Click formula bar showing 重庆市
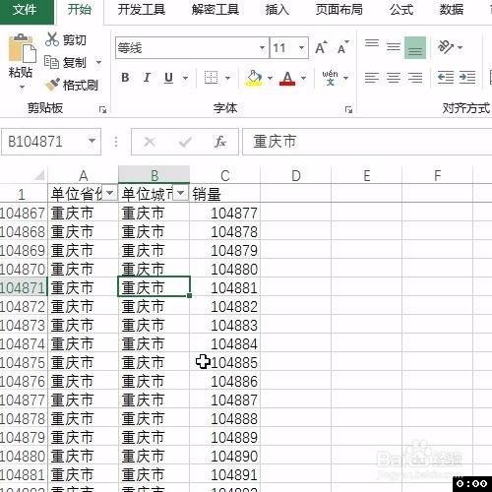 click(367, 142)
